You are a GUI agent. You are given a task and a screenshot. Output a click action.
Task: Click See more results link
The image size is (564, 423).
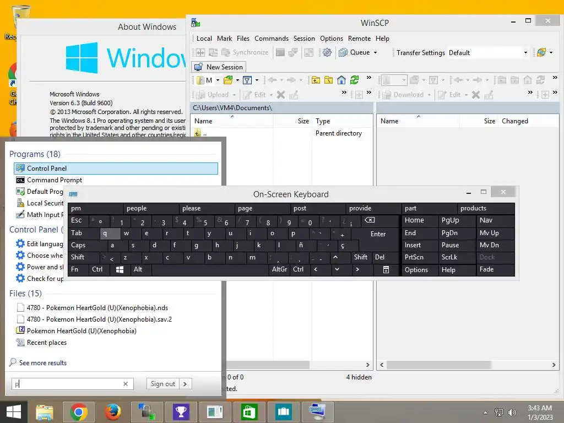[43, 363]
